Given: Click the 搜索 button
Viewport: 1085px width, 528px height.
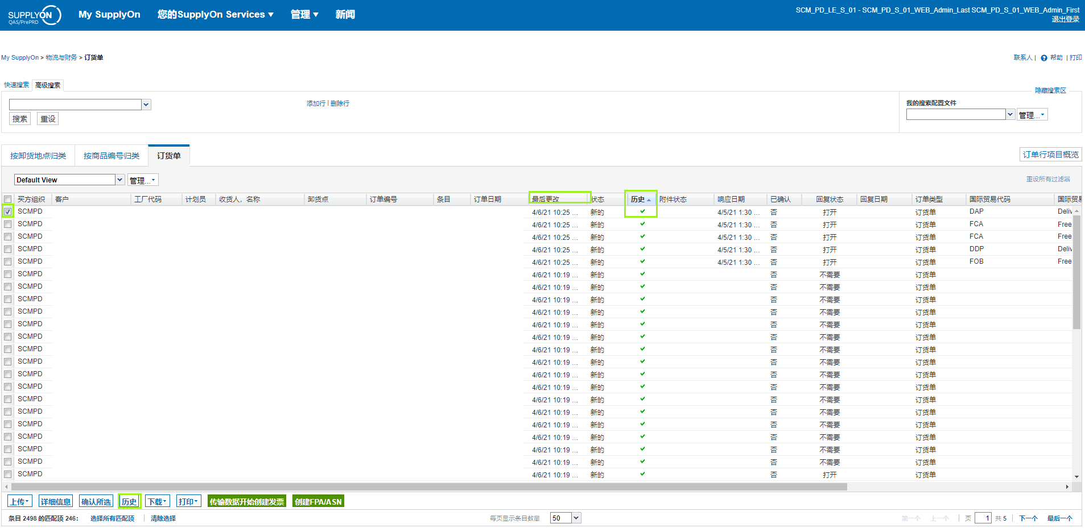Looking at the screenshot, I should pos(20,119).
